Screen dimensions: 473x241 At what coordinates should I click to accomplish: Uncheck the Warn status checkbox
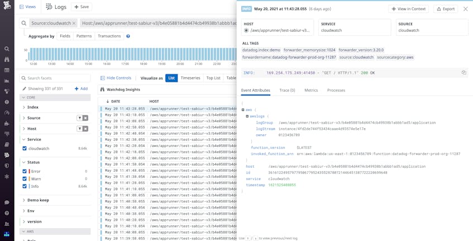click(25, 179)
